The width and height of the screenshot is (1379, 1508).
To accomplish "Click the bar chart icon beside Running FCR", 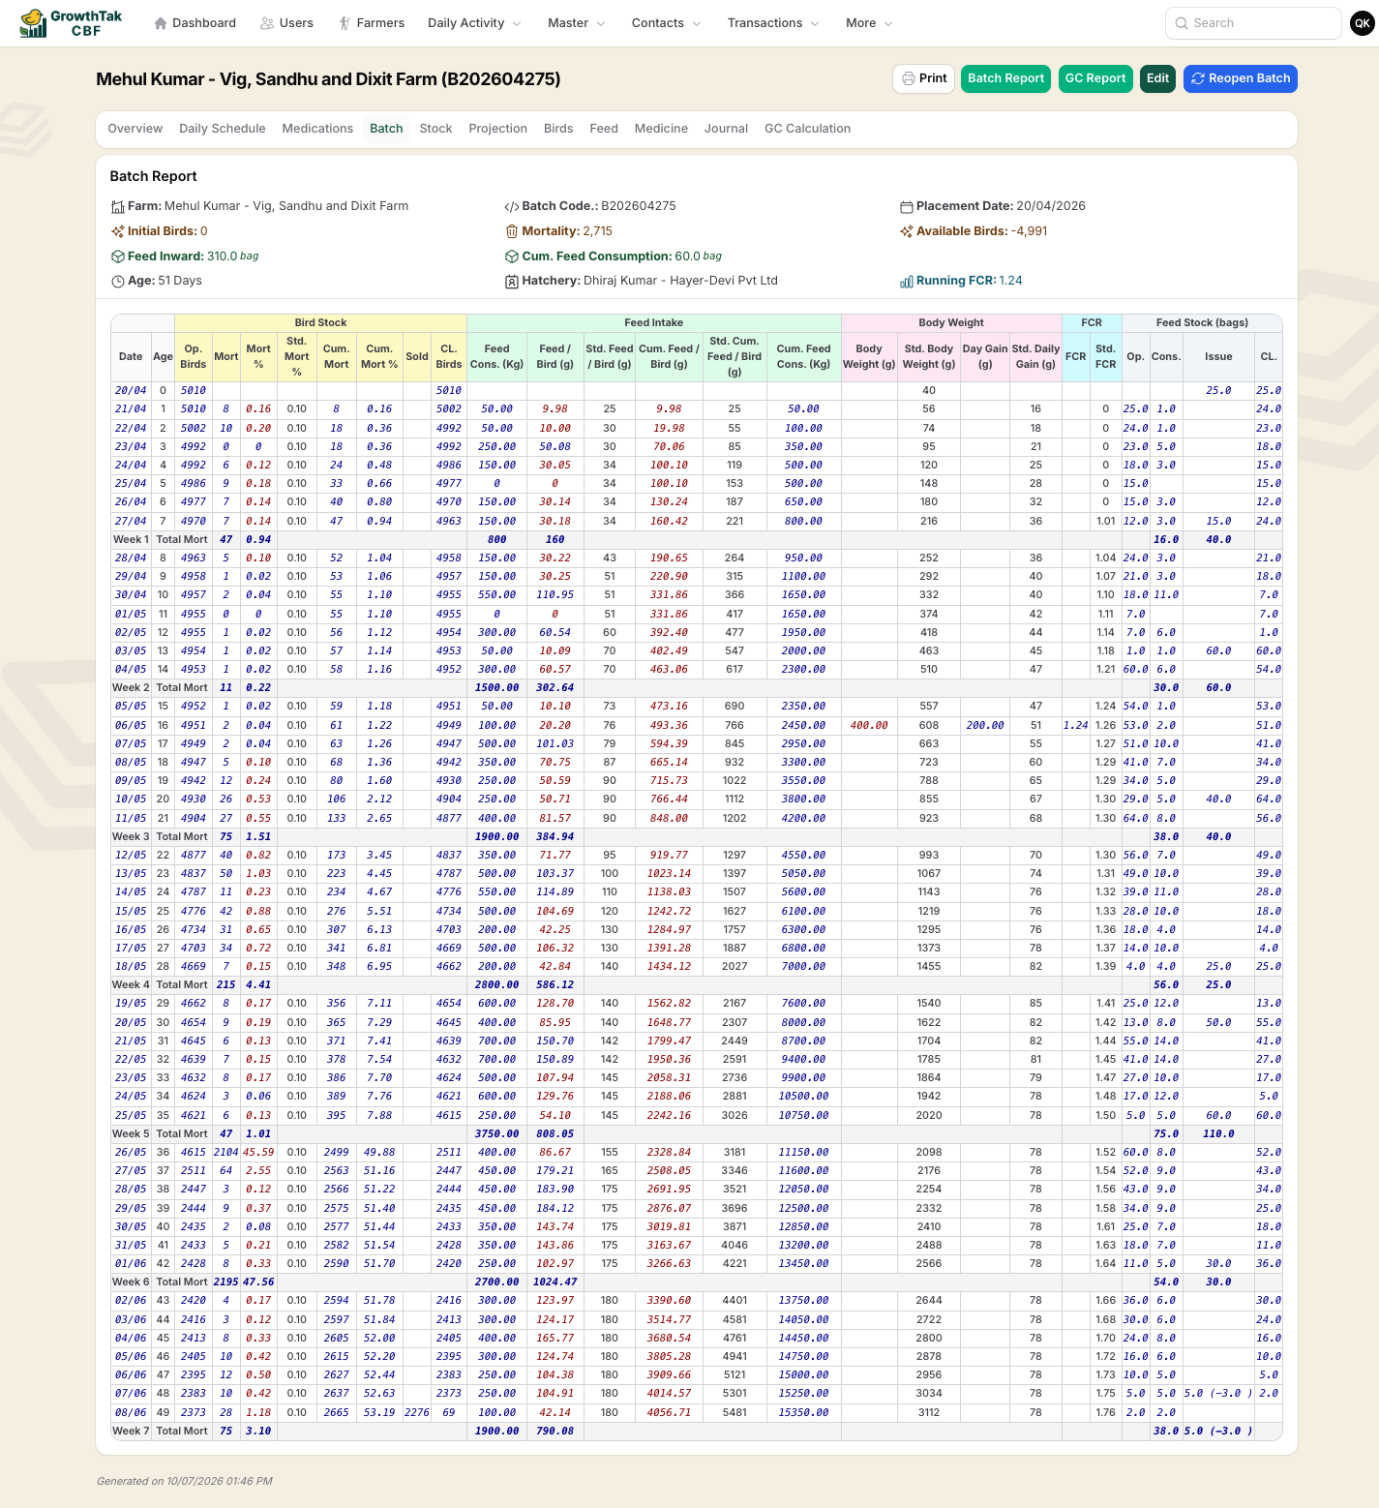I will point(907,282).
